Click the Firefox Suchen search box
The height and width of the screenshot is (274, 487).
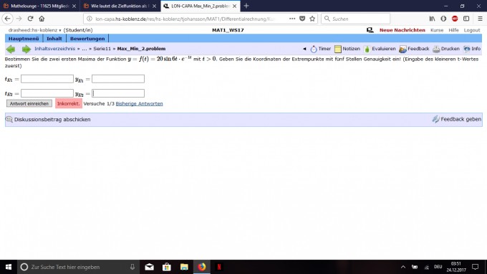356,19
